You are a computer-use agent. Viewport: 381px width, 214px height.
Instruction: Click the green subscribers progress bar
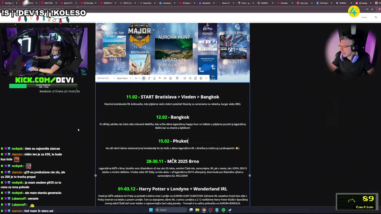[x=43, y=86]
